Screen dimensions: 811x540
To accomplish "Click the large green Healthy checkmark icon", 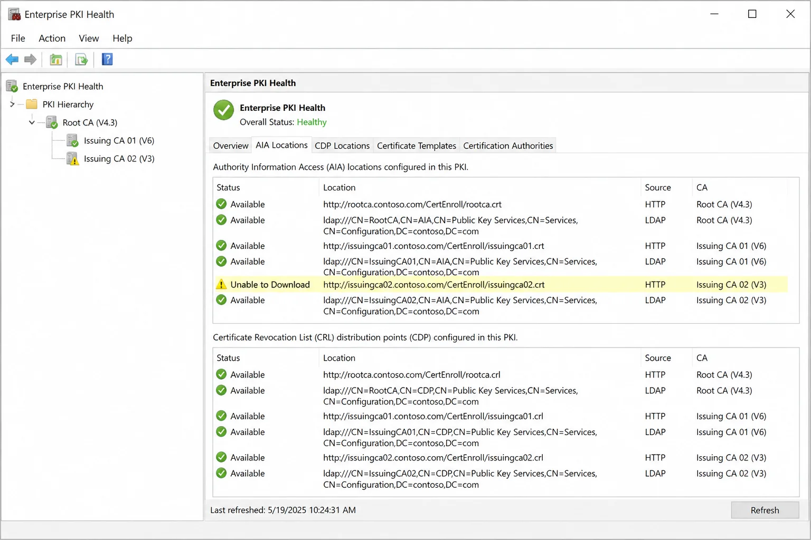I will 223,110.
